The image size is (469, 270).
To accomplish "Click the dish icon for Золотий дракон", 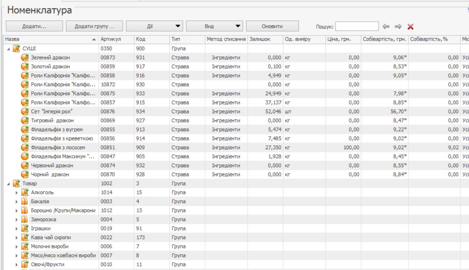I will 25,67.
